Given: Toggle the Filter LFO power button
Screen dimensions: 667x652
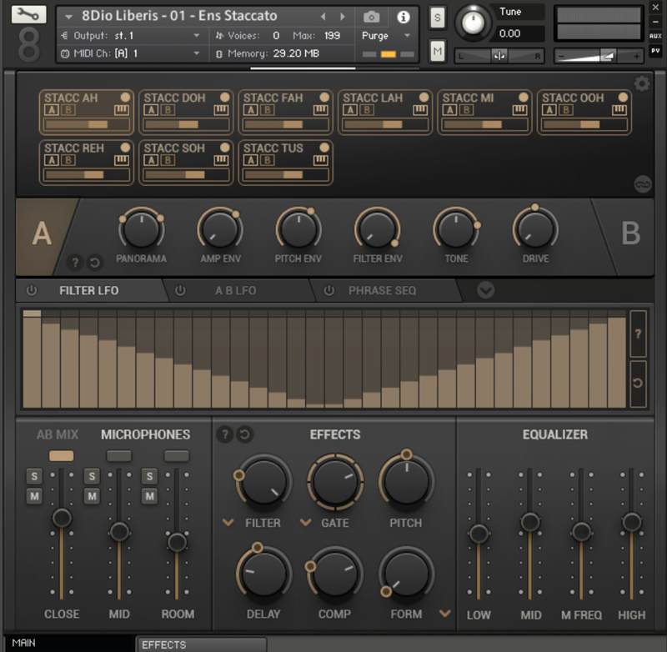Looking at the screenshot, I should point(32,290).
